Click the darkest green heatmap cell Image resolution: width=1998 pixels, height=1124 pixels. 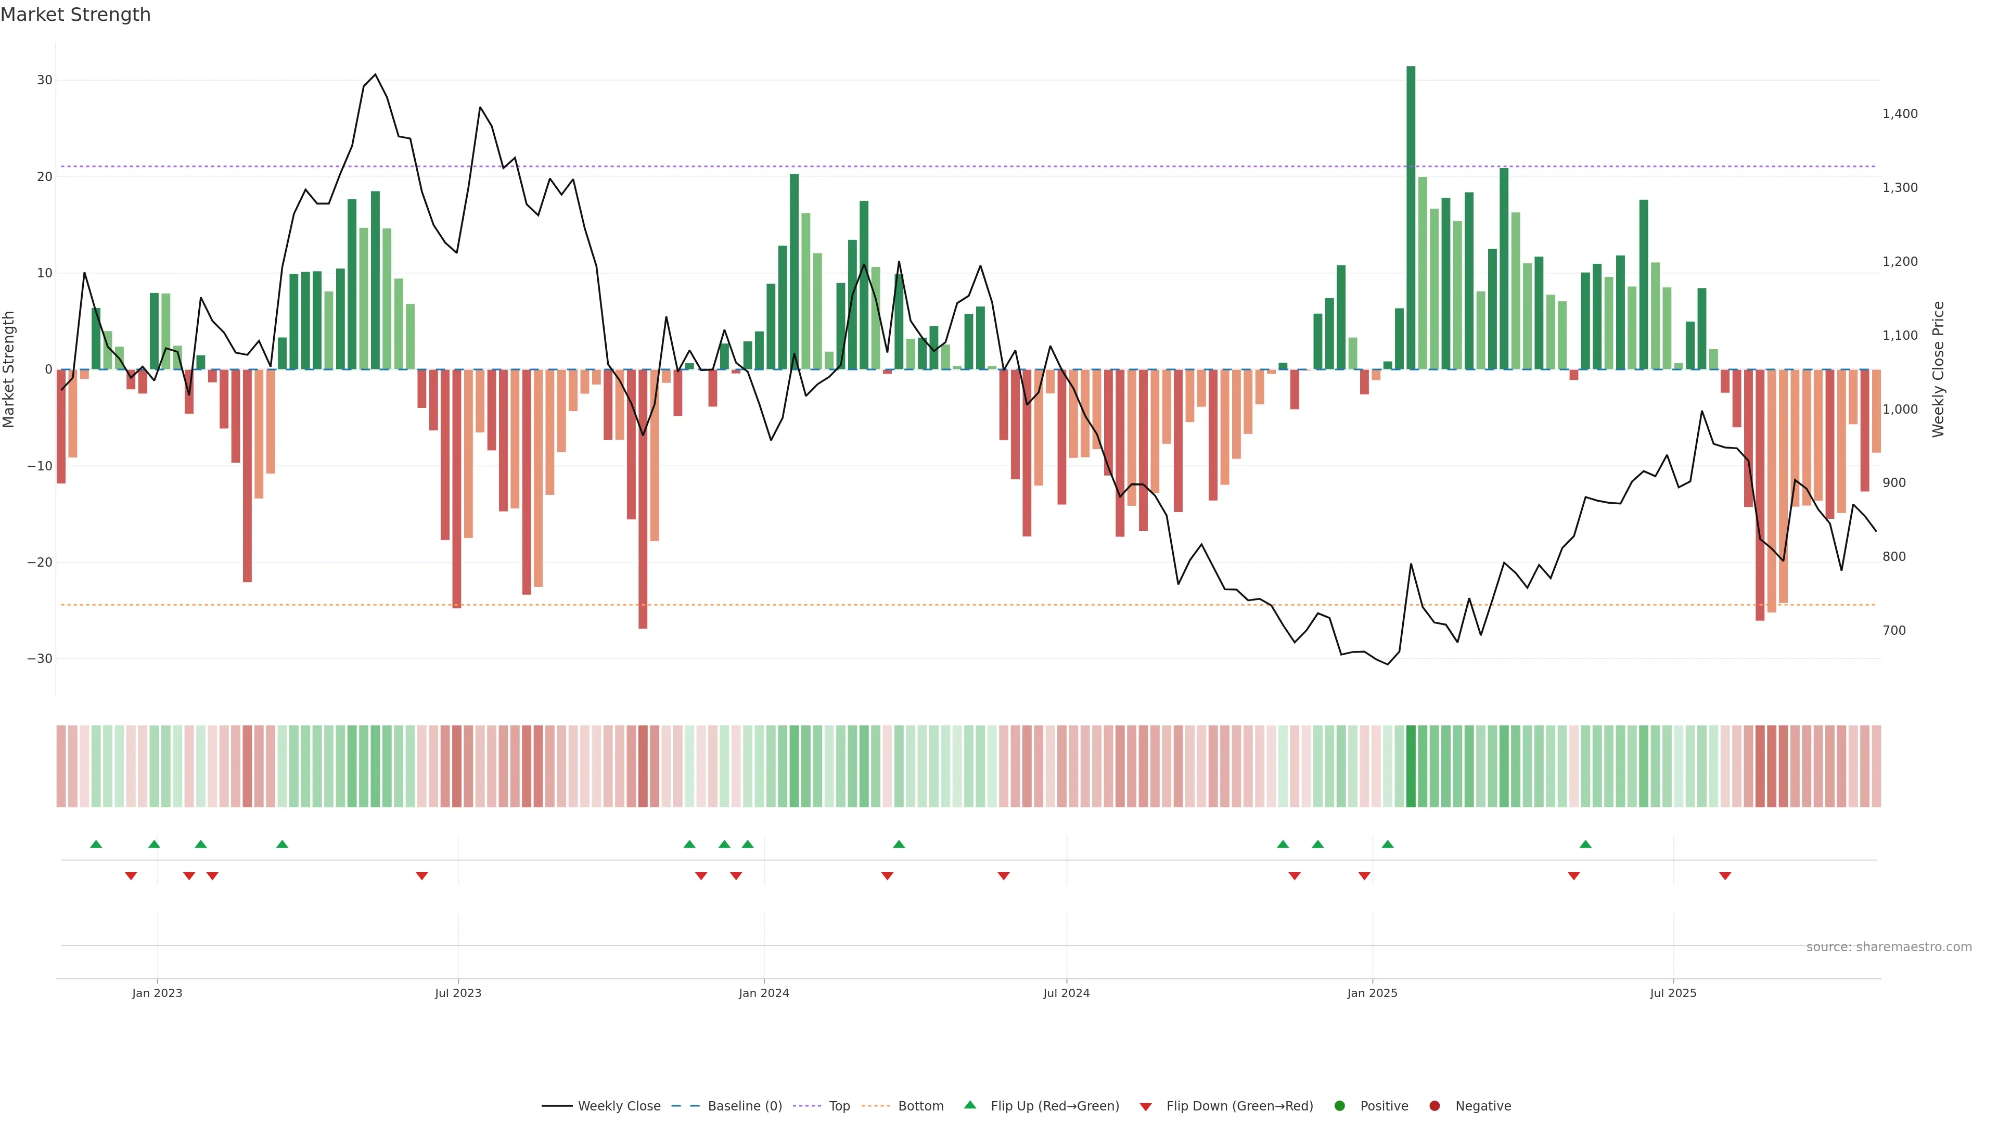1411,765
